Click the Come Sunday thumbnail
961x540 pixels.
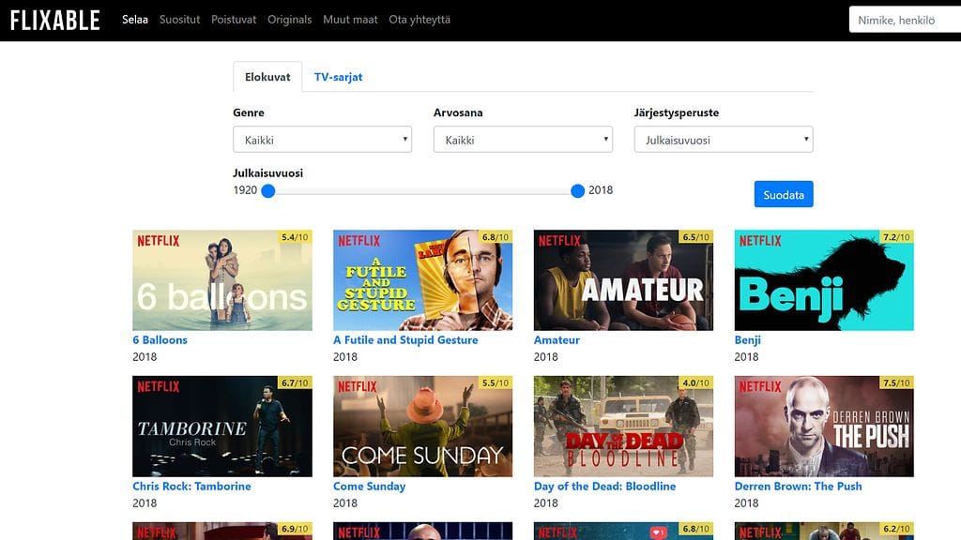pos(422,427)
